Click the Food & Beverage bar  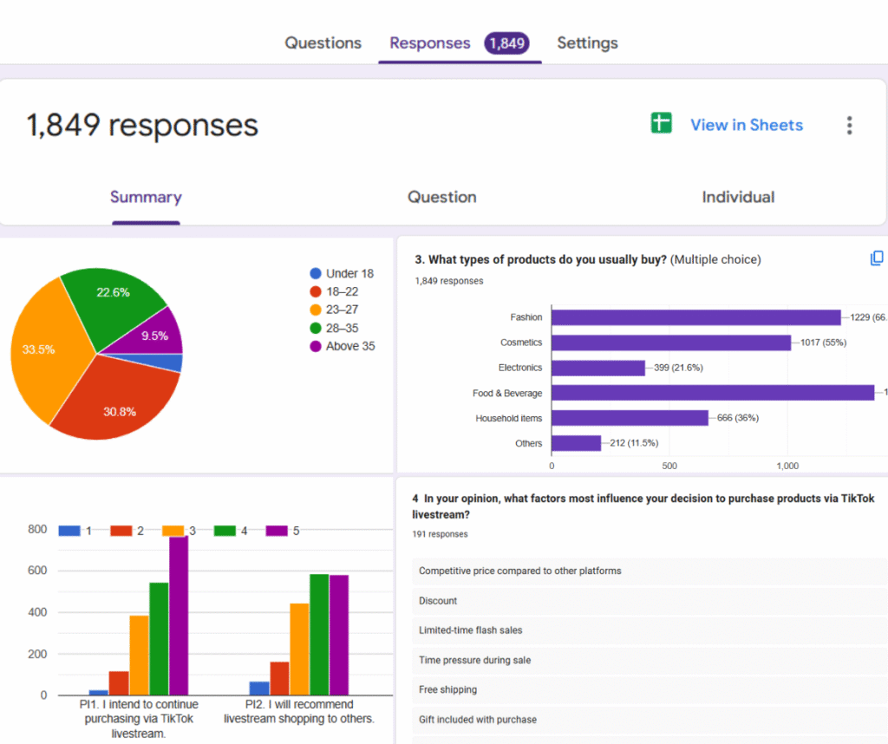[x=712, y=393]
